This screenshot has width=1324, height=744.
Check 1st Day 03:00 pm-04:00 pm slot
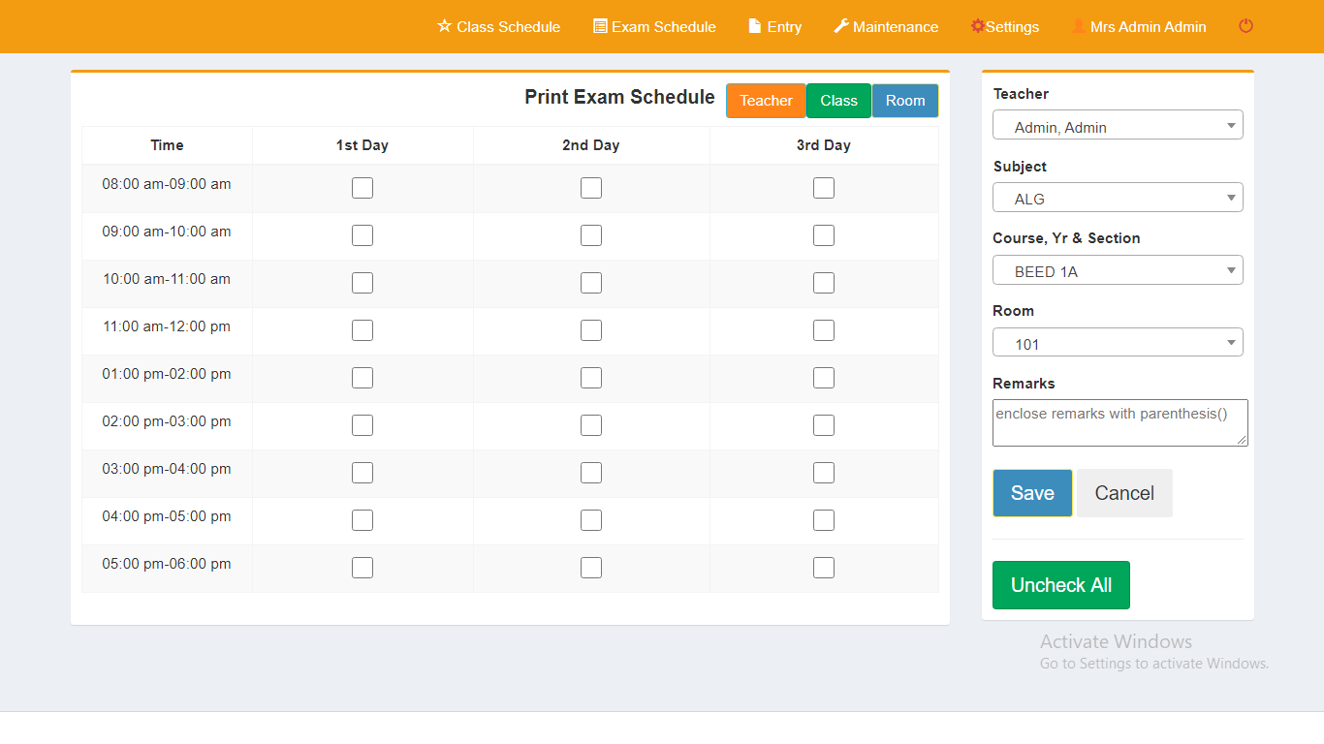[363, 473]
